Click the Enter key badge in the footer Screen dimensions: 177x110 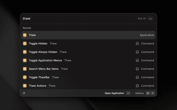point(128,93)
